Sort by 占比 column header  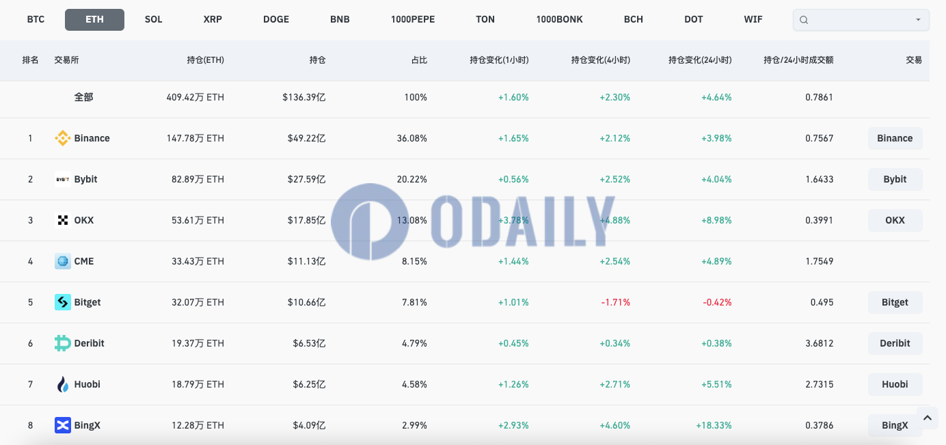tap(419, 60)
